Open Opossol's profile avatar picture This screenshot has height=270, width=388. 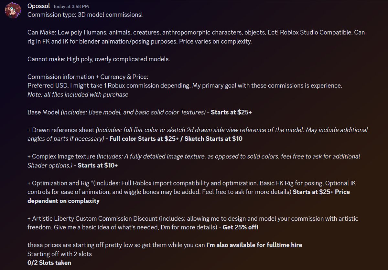pyautogui.click(x=13, y=11)
